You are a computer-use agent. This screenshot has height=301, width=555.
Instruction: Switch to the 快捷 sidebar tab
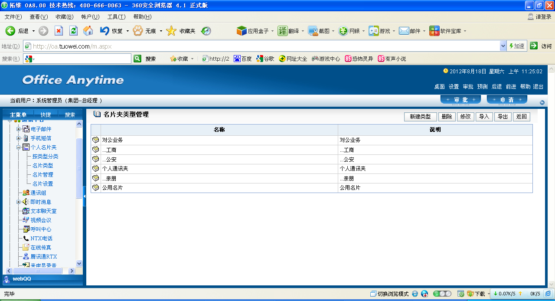coord(46,115)
